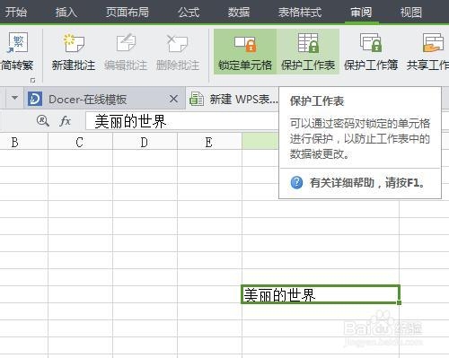Click the magnifier search icon beside fx

pyautogui.click(x=43, y=121)
